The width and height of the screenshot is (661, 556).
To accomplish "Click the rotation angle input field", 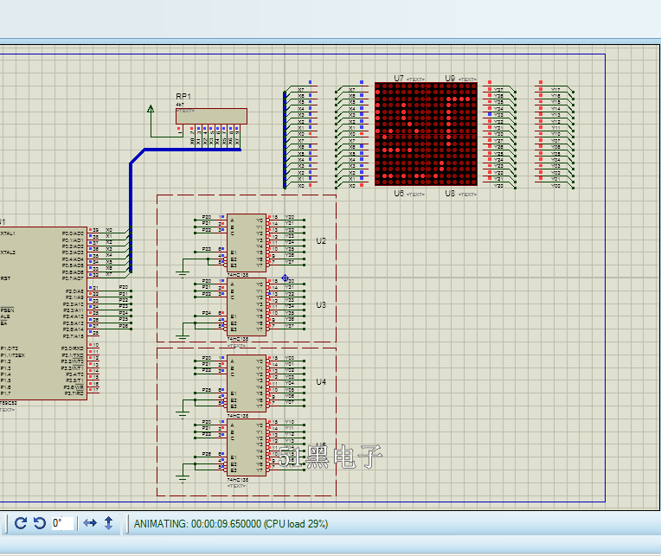I will [x=62, y=523].
